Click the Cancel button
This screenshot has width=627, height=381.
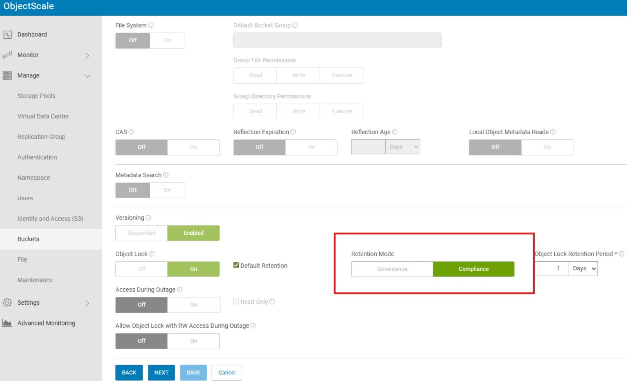(227, 373)
